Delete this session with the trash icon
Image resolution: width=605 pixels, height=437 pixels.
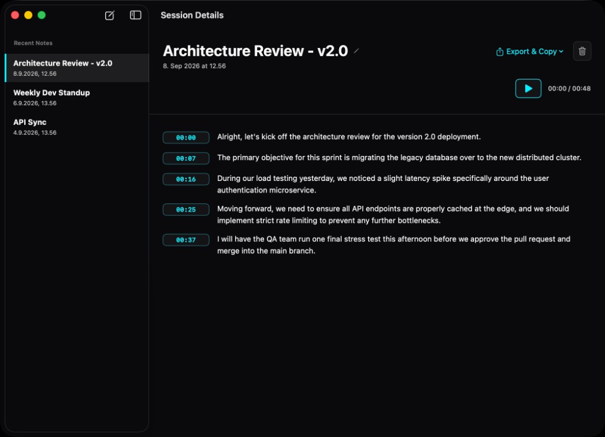click(582, 51)
